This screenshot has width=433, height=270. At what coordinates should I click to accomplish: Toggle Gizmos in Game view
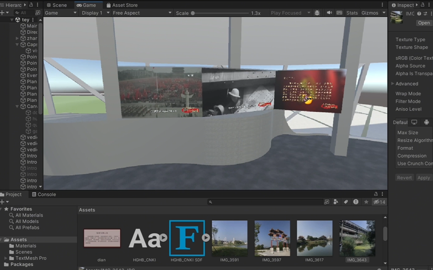click(x=370, y=13)
